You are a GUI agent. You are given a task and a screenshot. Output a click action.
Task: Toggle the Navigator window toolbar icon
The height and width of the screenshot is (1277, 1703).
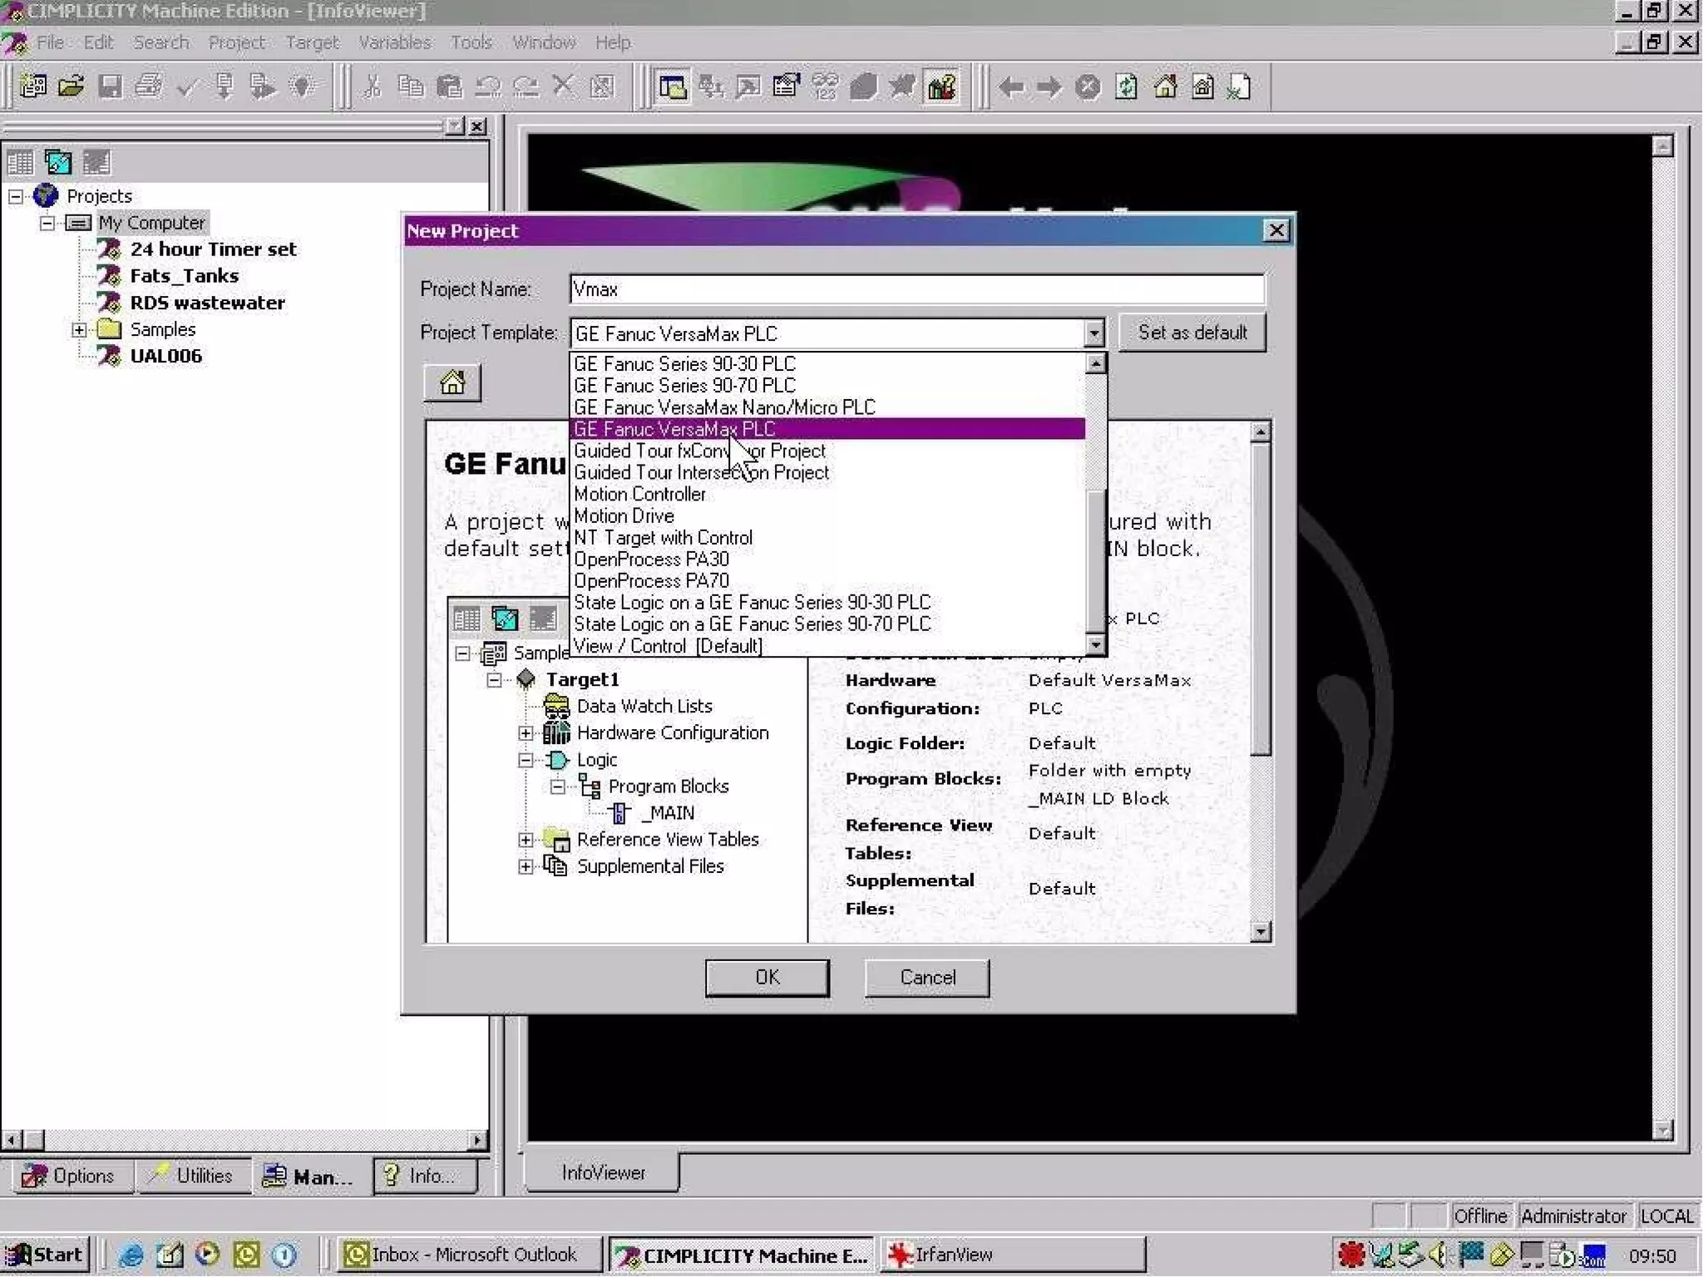point(672,86)
